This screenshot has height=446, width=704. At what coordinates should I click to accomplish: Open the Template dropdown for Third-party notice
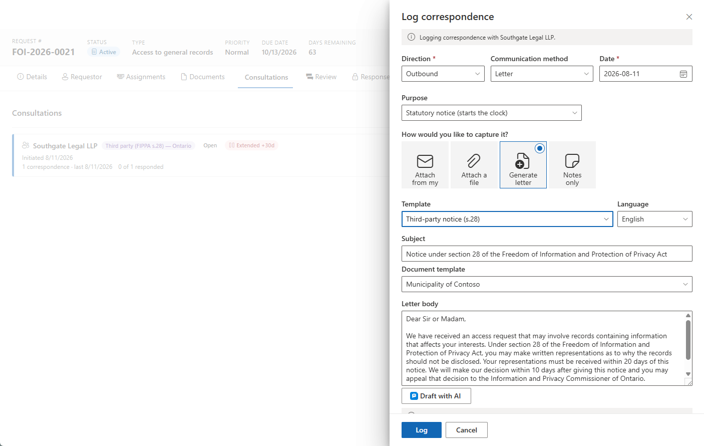point(507,219)
